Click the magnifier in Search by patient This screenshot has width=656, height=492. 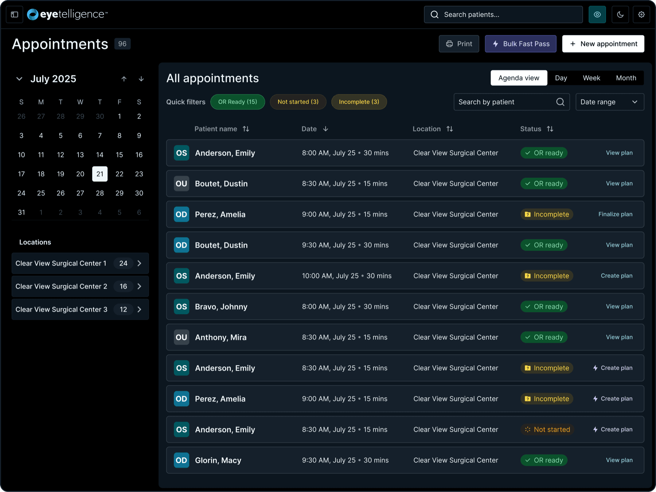(x=561, y=102)
